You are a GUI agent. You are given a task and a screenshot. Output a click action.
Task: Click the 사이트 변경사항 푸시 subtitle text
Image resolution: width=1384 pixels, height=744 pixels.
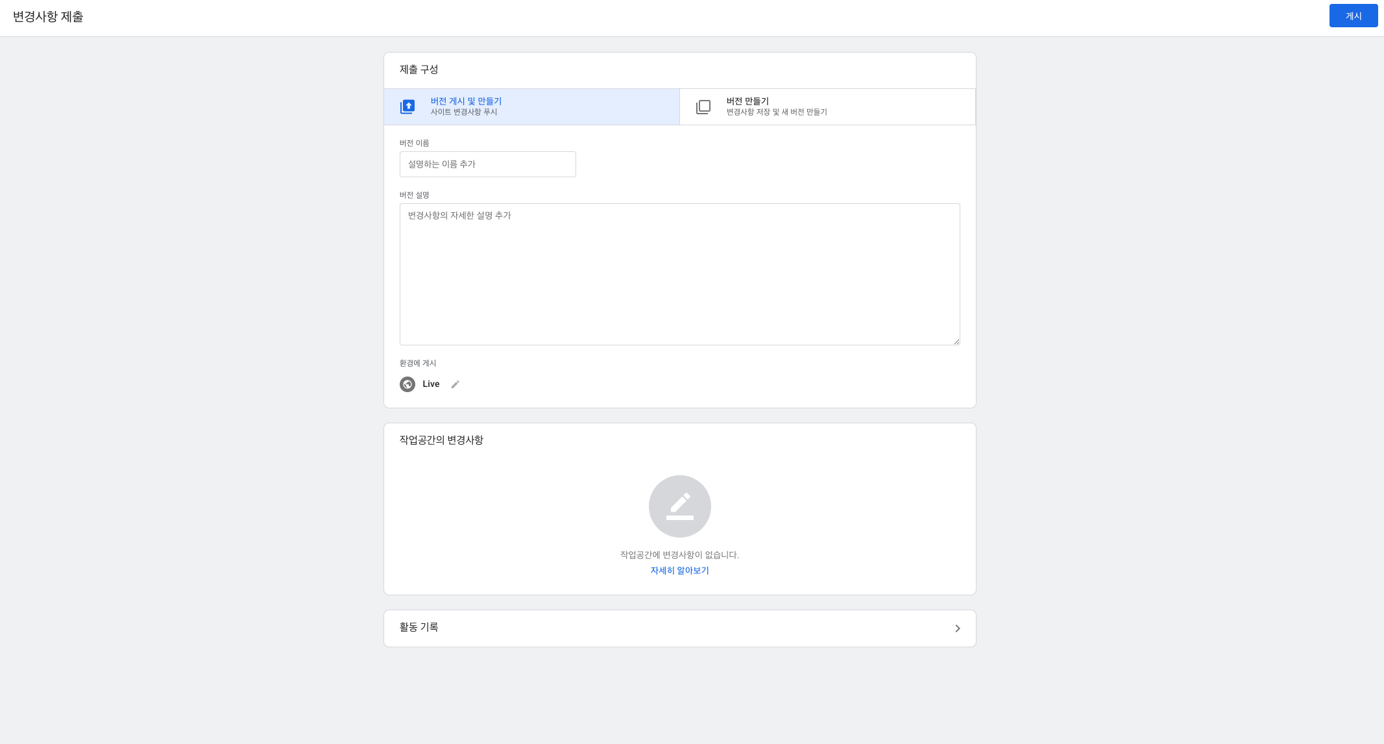(x=464, y=112)
